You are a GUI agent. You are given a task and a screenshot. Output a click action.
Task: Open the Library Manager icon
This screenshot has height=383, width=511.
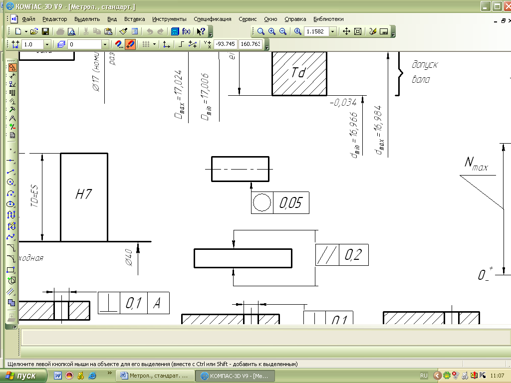175,31
